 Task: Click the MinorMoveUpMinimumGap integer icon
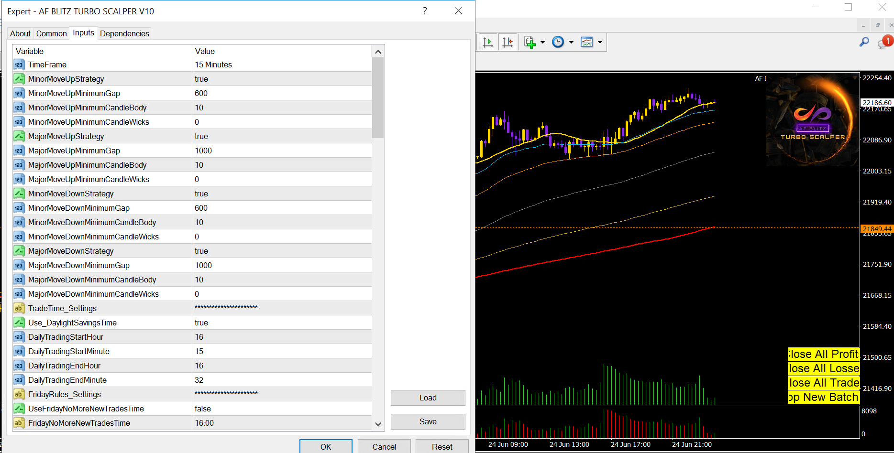(x=19, y=93)
